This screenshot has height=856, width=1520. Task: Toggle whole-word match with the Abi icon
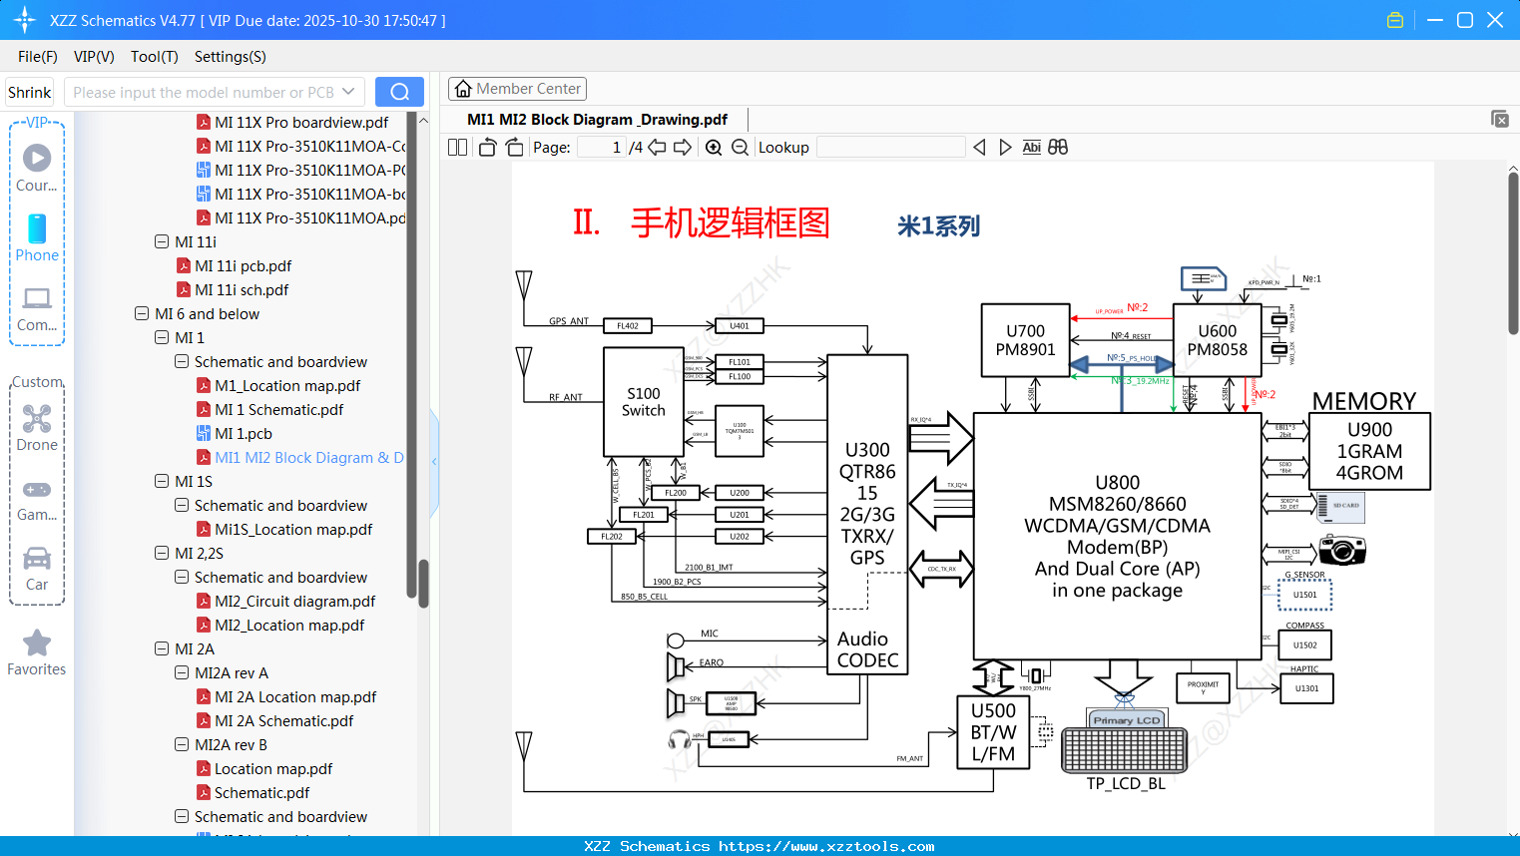1031,147
